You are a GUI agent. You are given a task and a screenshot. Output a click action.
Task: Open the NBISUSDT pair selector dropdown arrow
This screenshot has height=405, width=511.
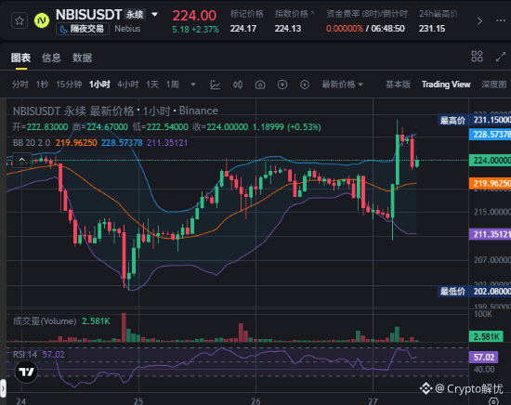pos(155,14)
